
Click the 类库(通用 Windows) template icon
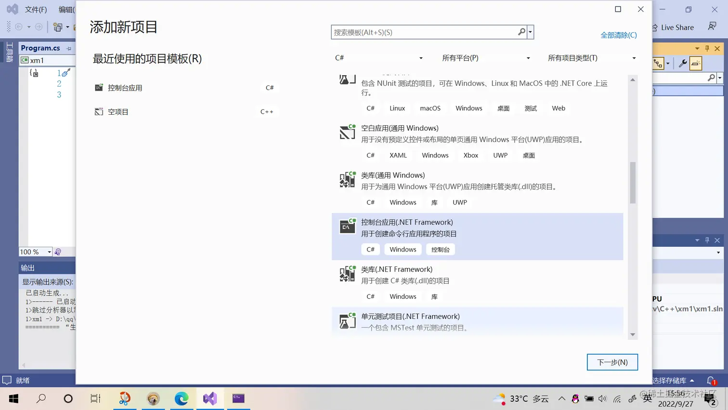click(x=347, y=179)
